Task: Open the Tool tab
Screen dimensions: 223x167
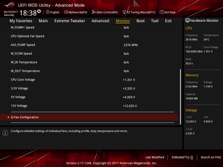Action: [x=155, y=21]
